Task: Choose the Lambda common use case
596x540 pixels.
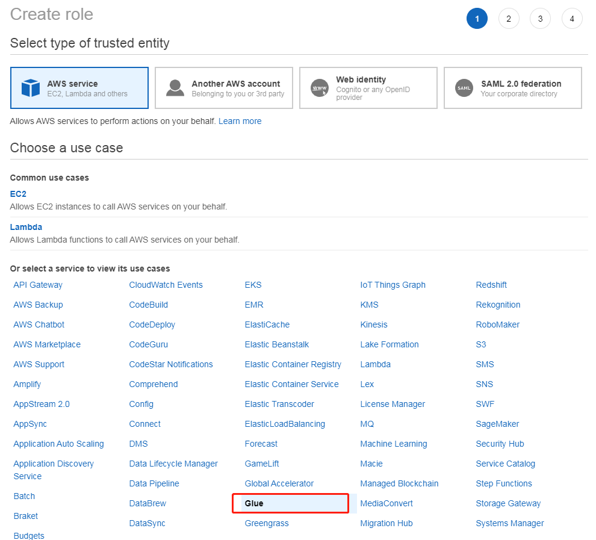Action: tap(26, 227)
